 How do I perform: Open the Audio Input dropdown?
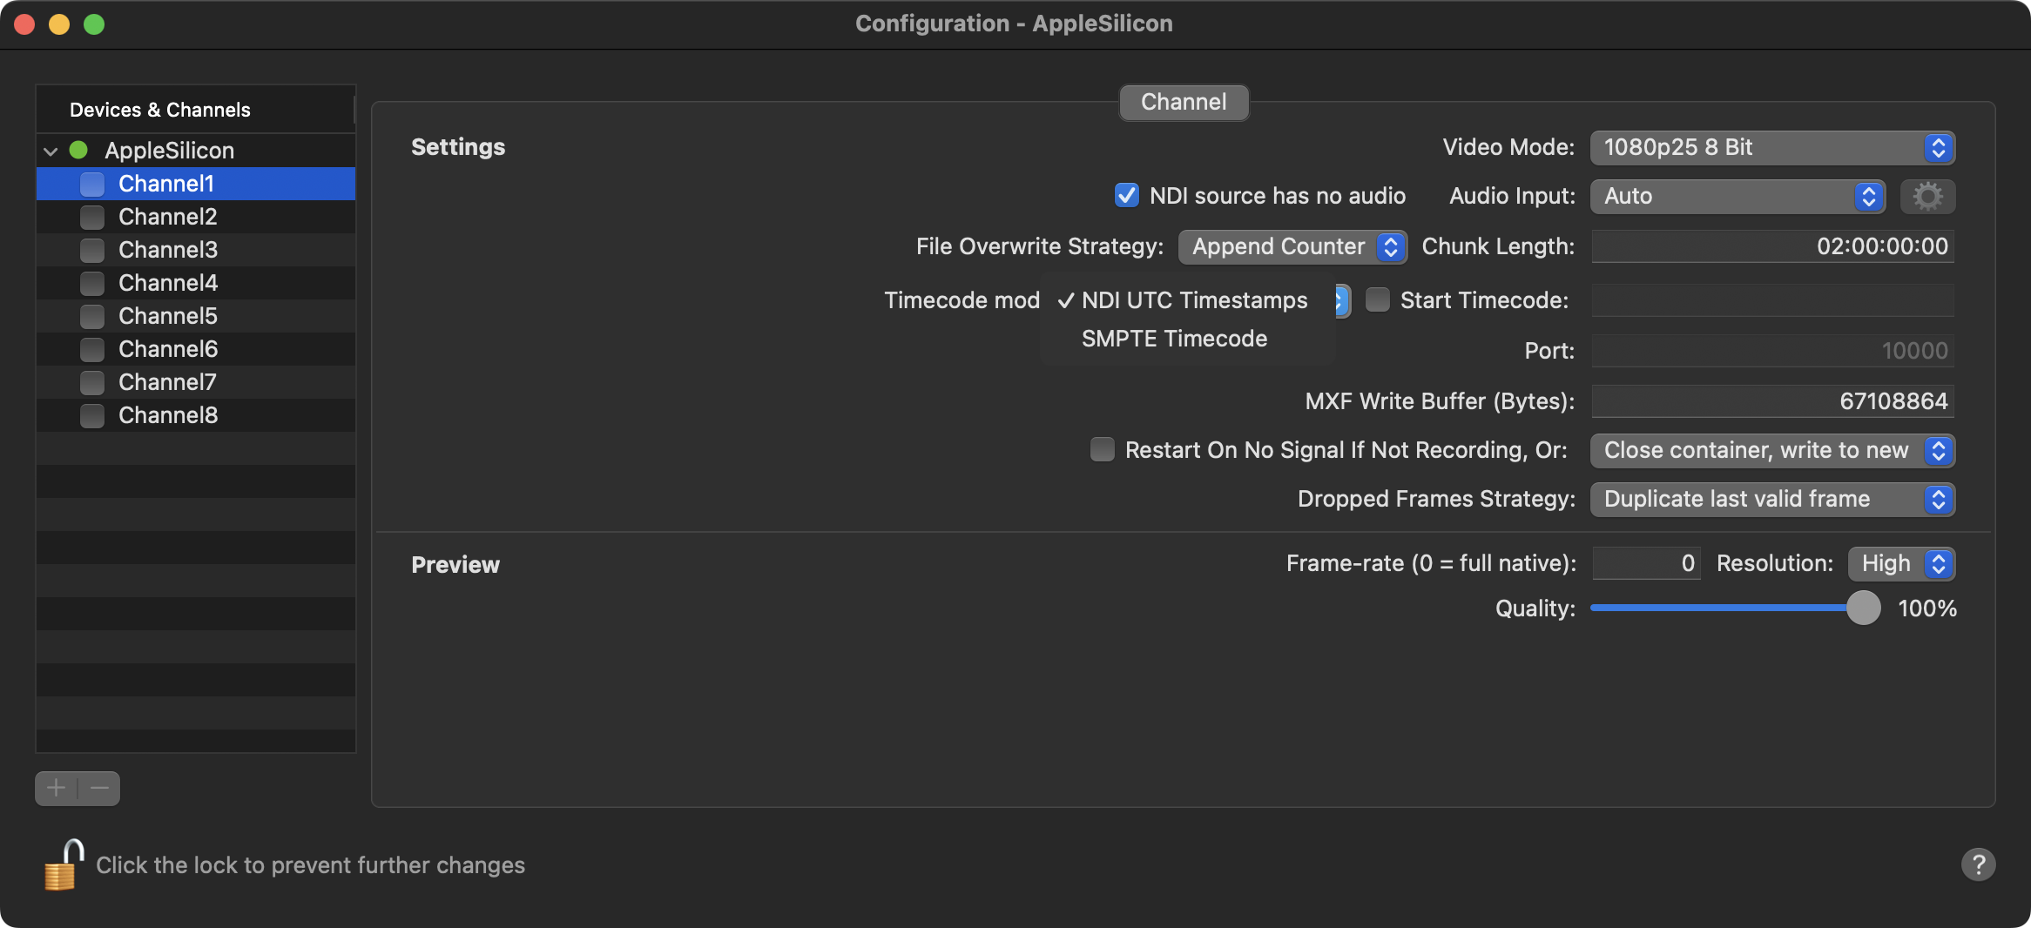click(x=1737, y=196)
